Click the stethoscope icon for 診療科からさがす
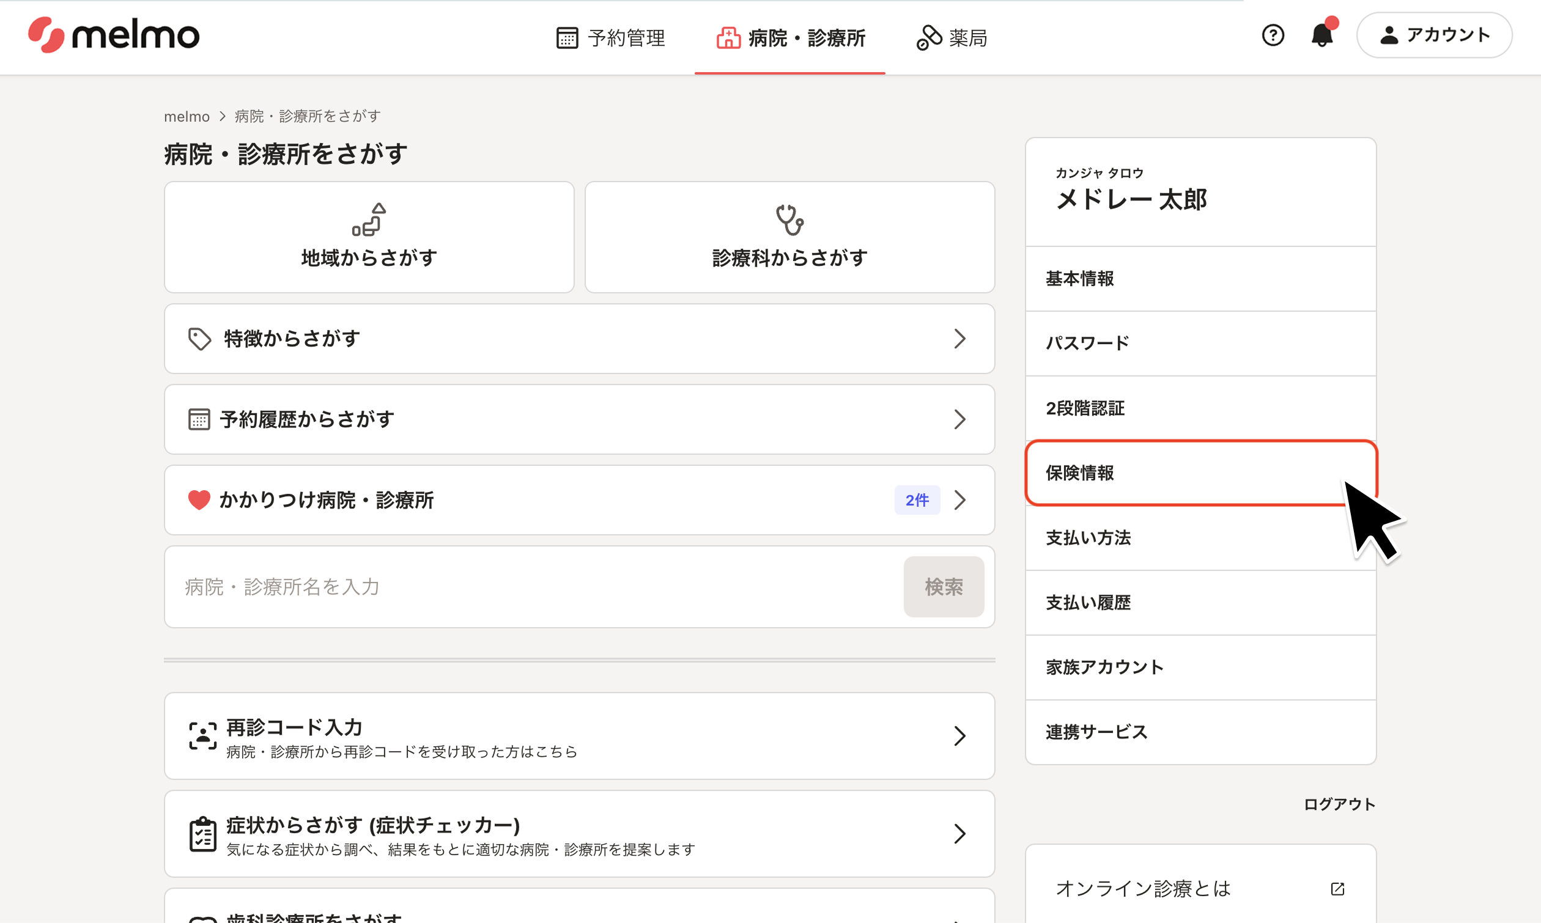This screenshot has height=923, width=1541. 789,220
